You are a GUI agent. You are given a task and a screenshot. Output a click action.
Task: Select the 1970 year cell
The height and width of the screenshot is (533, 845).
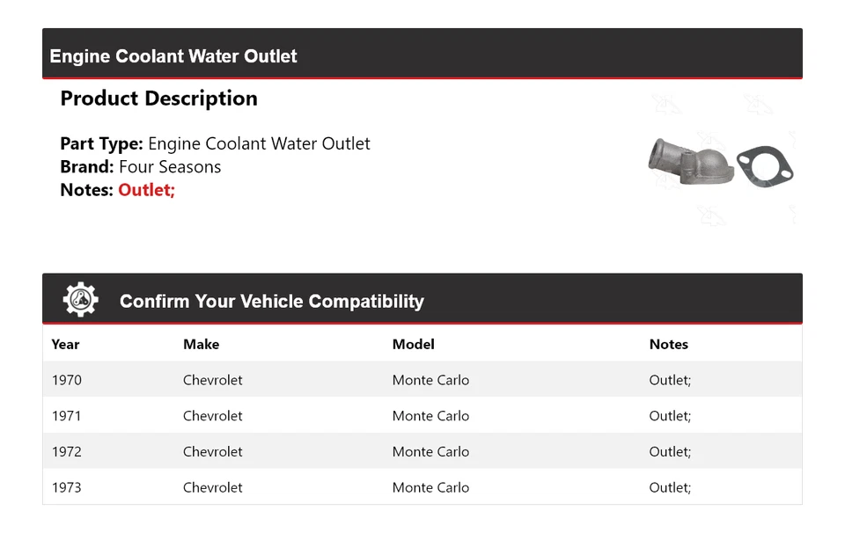[x=66, y=380]
